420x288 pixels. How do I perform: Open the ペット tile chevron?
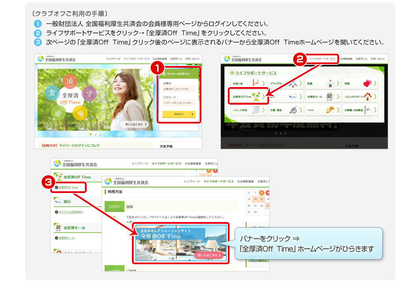(x=338, y=110)
